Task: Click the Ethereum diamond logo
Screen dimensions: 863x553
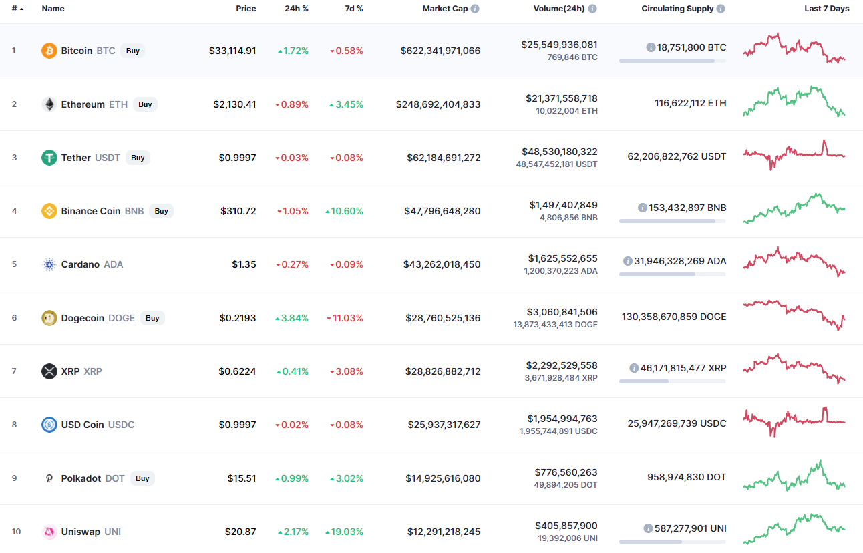Action: tap(49, 104)
